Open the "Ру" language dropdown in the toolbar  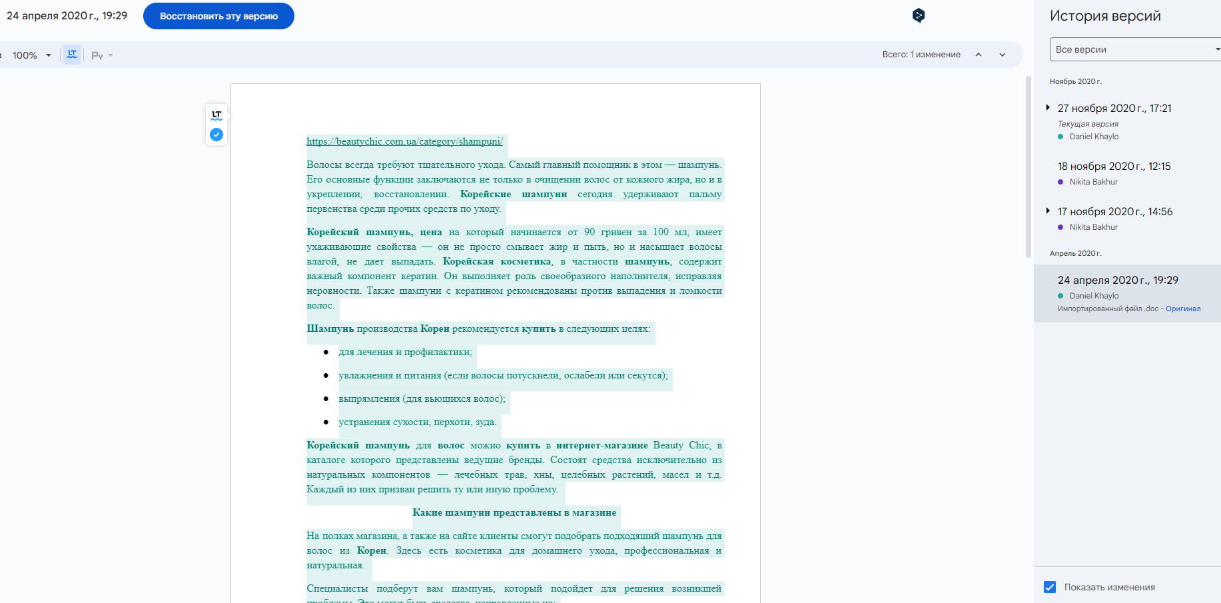[102, 55]
